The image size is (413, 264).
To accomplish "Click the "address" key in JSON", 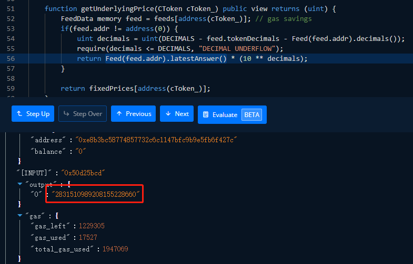I will 48,140.
